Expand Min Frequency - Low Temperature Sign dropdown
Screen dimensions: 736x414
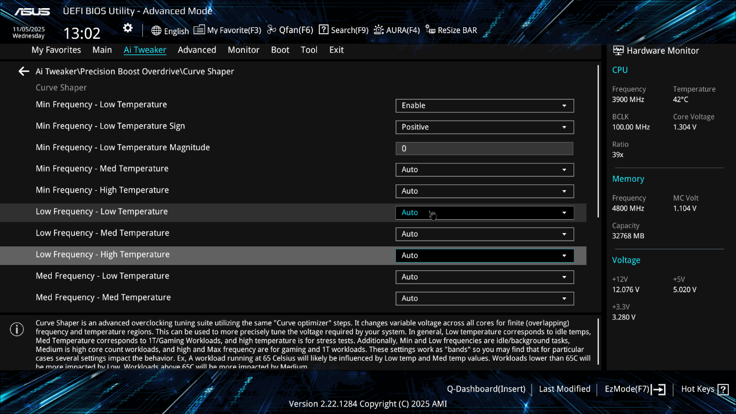[x=484, y=127]
